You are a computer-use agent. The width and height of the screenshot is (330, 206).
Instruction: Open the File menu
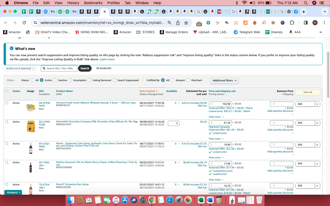(36, 3)
